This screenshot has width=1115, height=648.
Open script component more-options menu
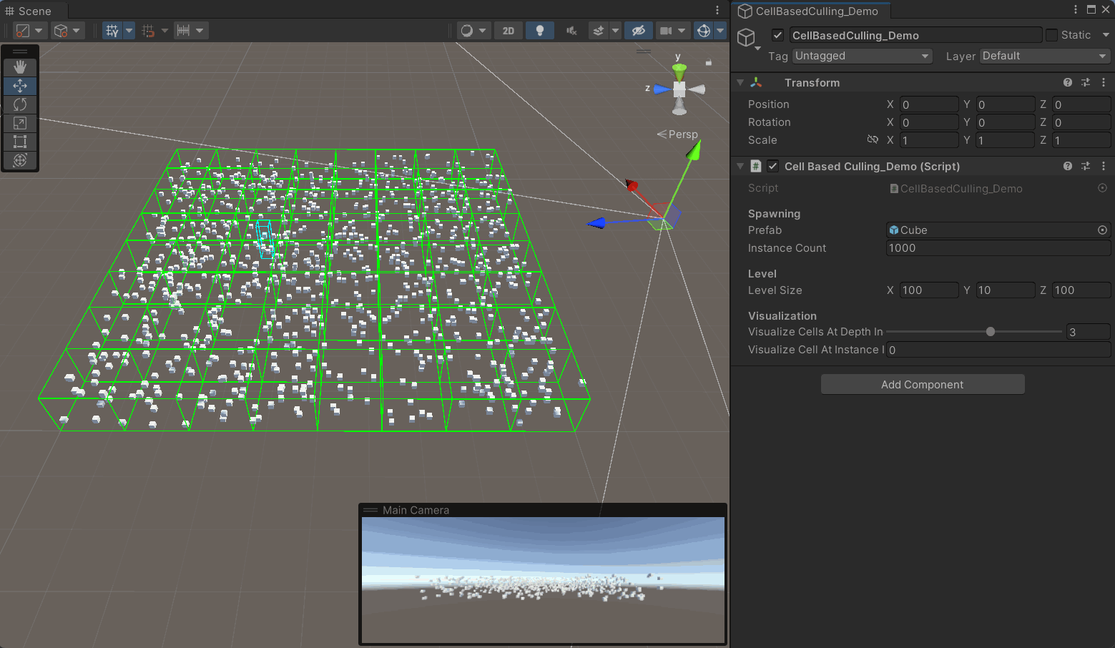[x=1104, y=166]
